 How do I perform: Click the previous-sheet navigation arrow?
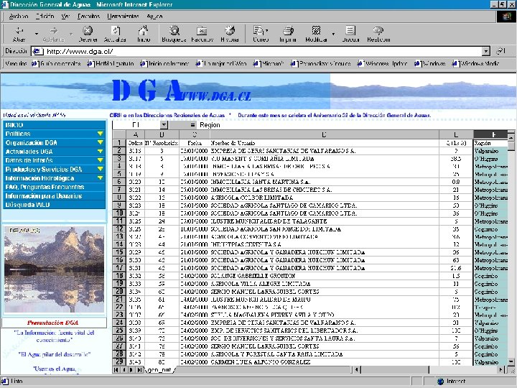(x=124, y=370)
